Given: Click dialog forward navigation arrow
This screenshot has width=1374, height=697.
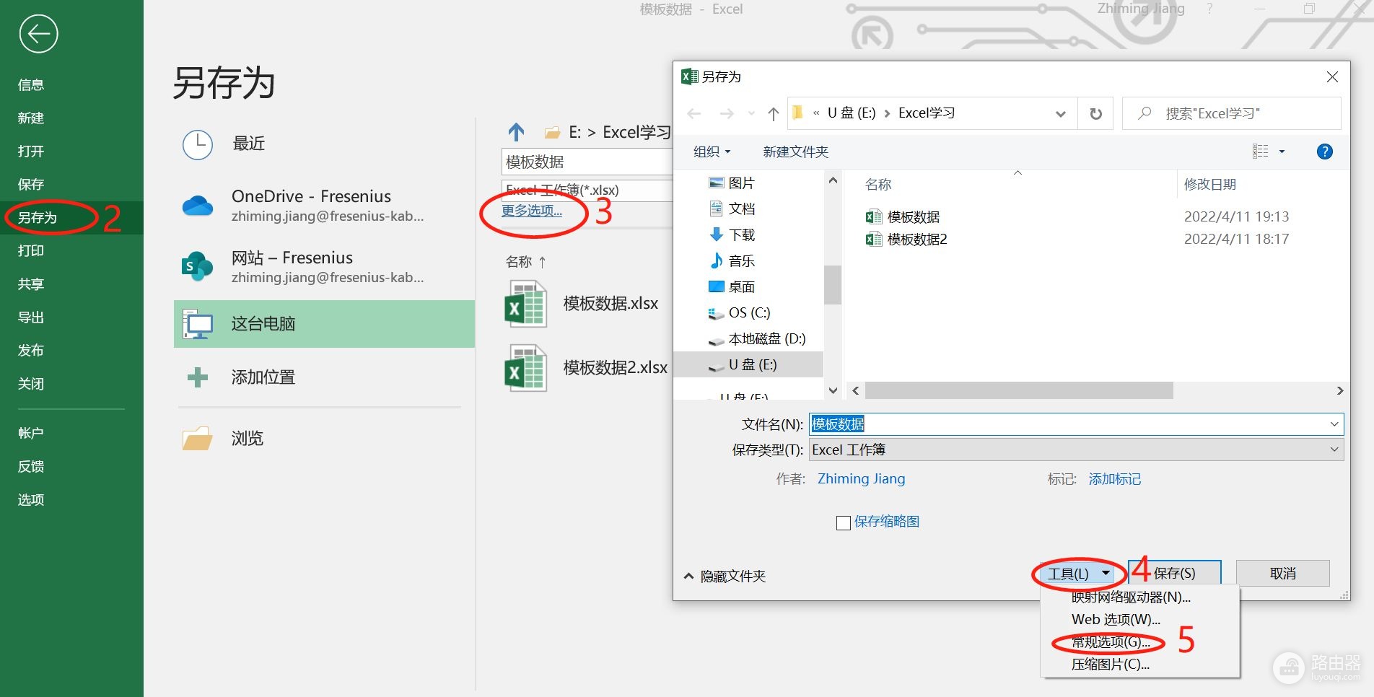Looking at the screenshot, I should point(727,113).
